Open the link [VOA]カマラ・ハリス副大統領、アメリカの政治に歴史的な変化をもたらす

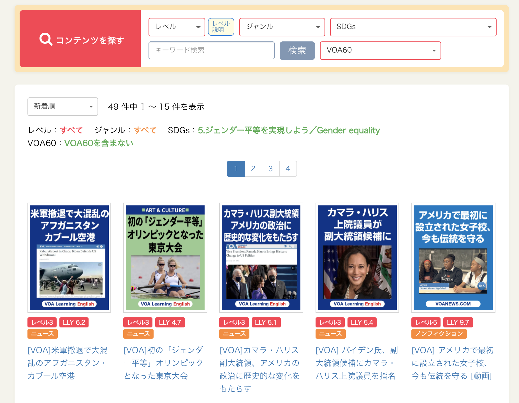point(260,369)
